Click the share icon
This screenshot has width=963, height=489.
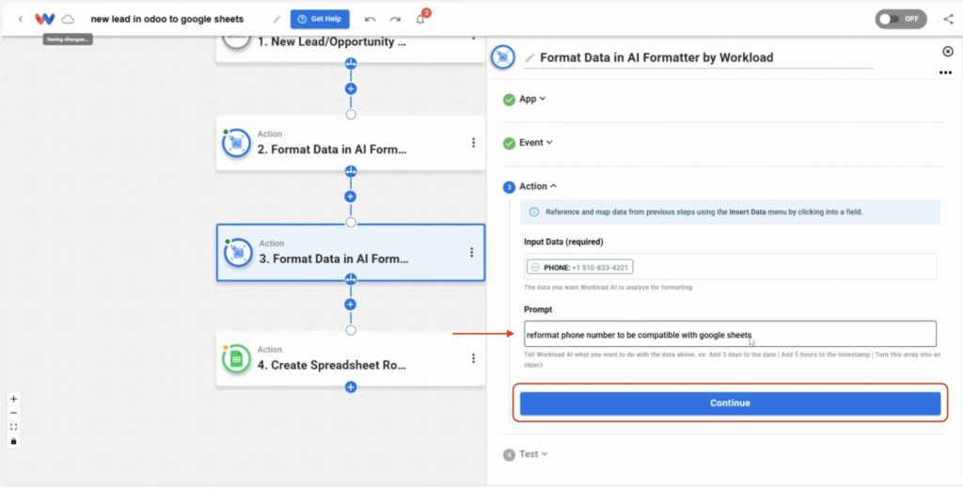pos(948,19)
